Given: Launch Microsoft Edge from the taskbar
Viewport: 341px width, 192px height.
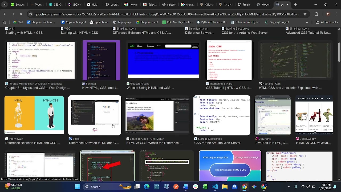Looking at the screenshot, I should (x=147, y=187).
